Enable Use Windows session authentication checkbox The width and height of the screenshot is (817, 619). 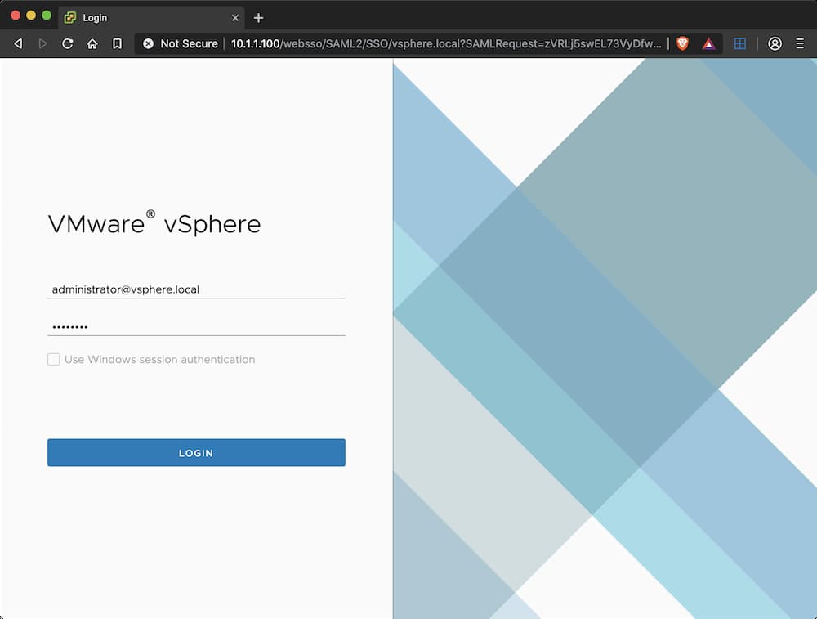click(53, 359)
